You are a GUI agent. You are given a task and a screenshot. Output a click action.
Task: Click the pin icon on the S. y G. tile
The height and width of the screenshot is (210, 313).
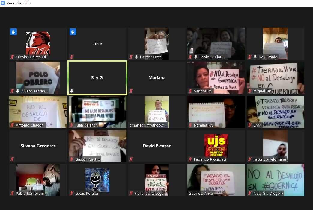click(72, 91)
